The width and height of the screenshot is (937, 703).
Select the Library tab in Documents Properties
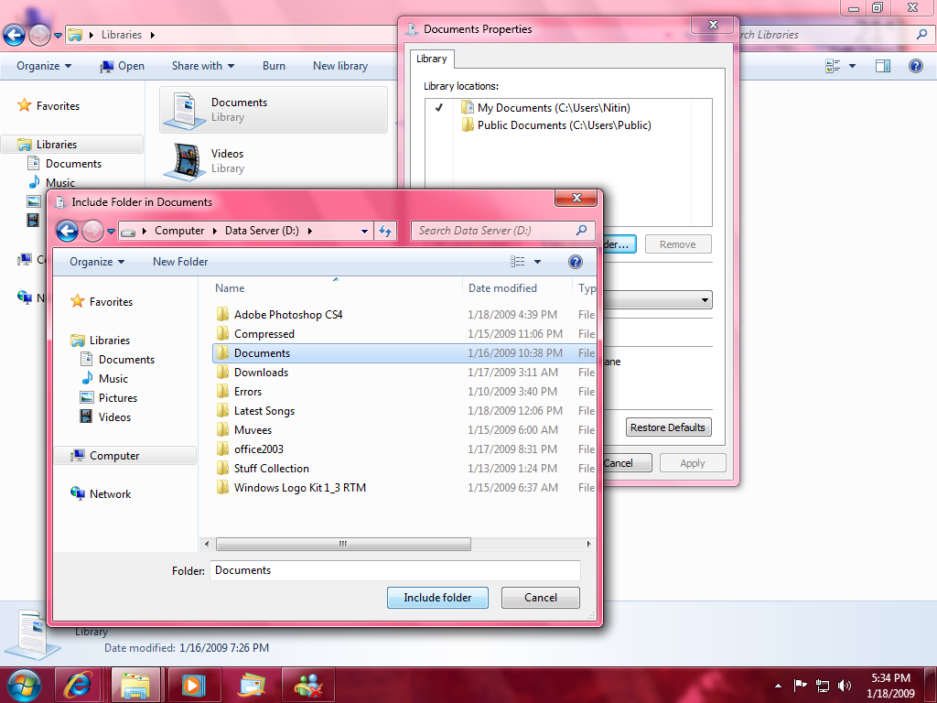[x=432, y=59]
